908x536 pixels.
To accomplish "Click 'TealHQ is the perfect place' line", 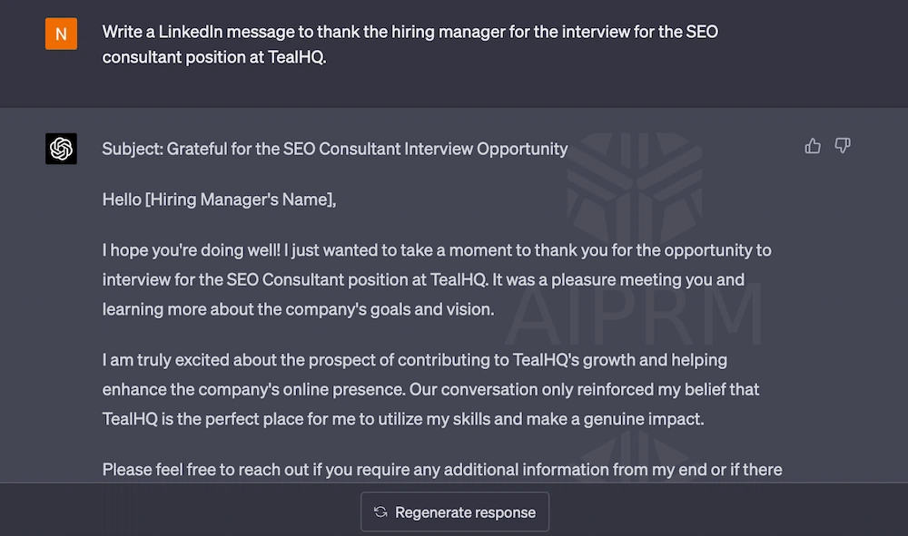I will tap(403, 419).
